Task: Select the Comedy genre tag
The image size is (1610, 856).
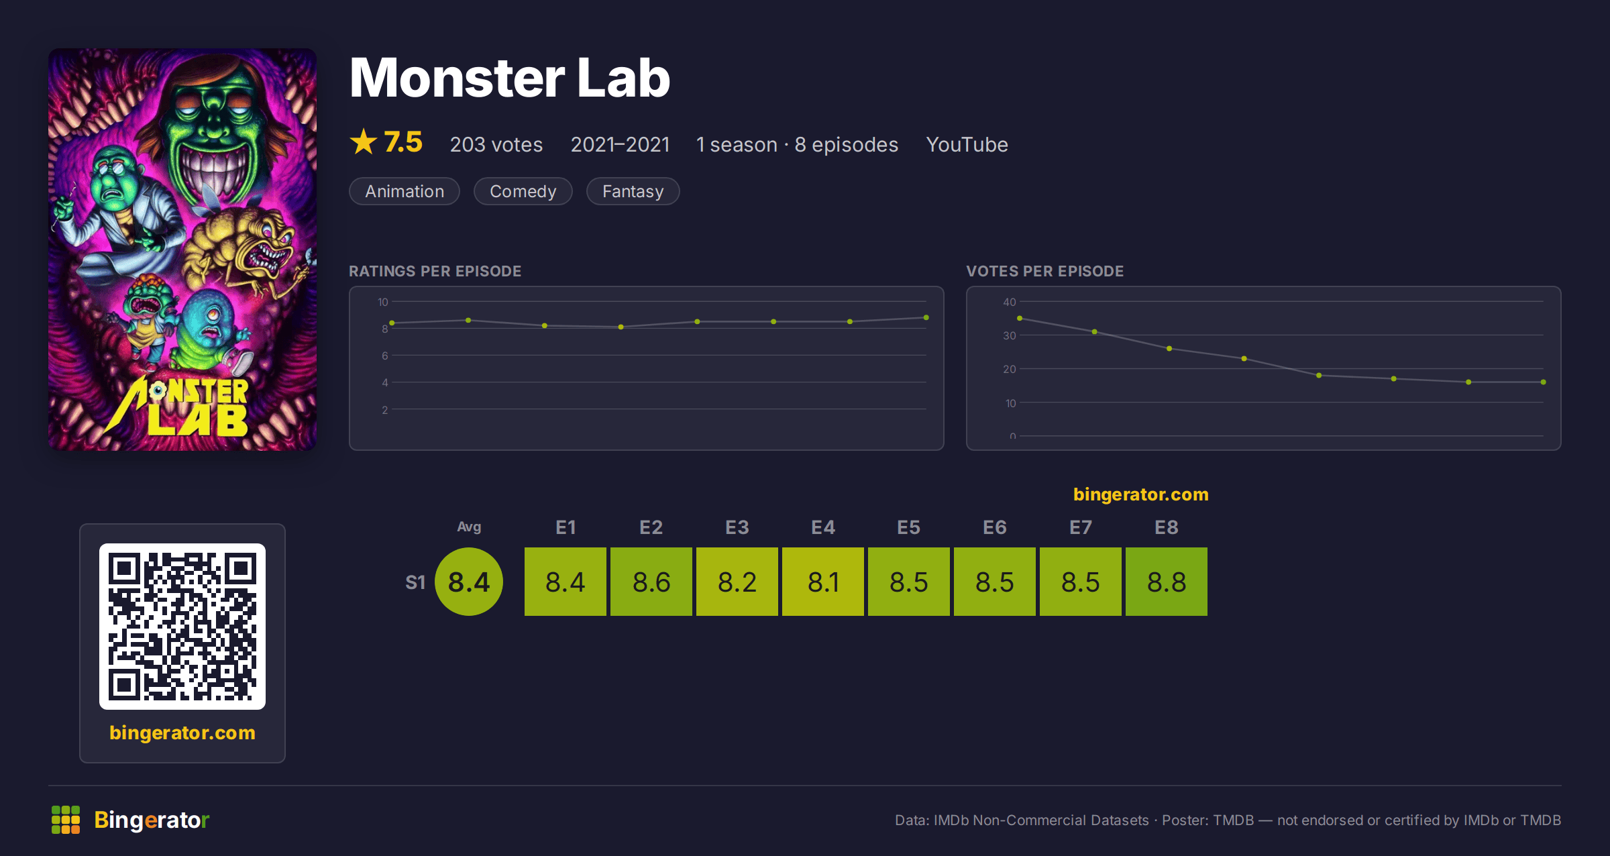Action: point(523,191)
